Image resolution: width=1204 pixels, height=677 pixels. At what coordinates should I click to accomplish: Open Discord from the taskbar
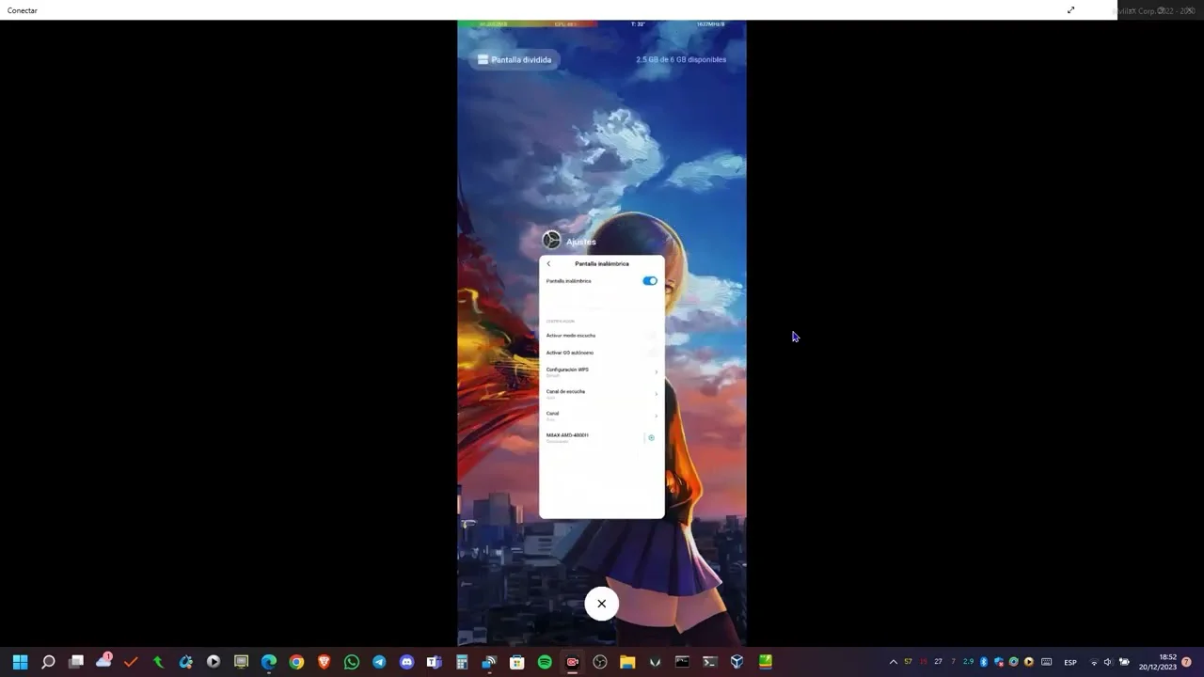click(x=406, y=662)
